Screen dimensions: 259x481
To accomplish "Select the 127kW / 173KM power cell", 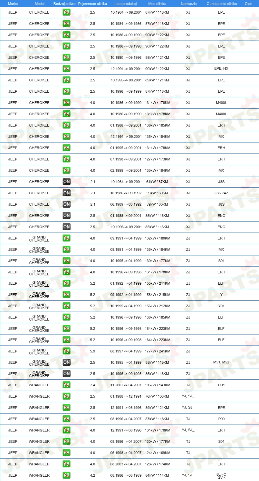I will point(157,159).
